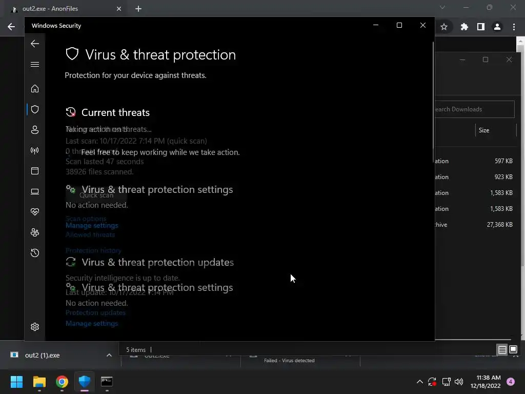Viewport: 525px width, 394px height.
Task: Open Windows Security settings gear
Action: click(x=35, y=327)
